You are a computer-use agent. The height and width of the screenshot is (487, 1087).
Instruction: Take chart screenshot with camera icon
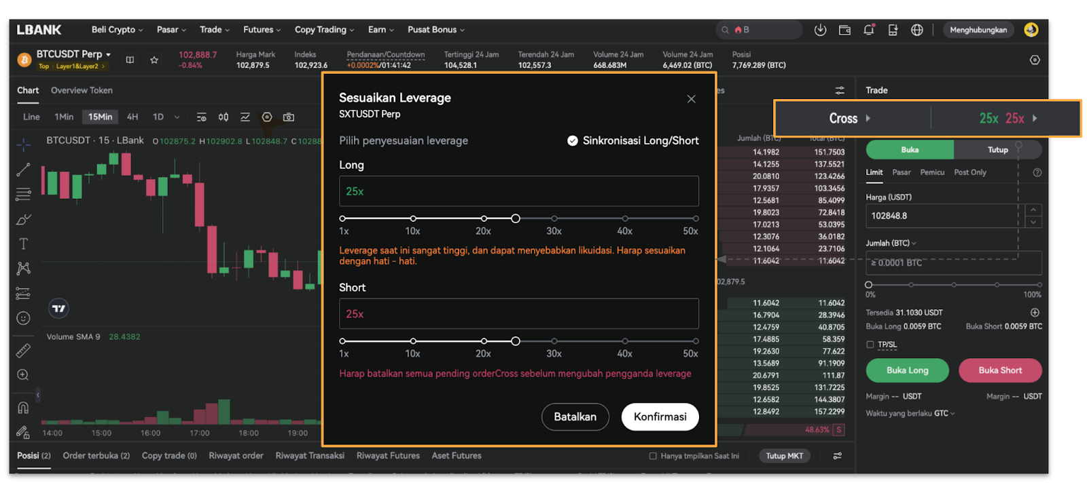tap(289, 117)
